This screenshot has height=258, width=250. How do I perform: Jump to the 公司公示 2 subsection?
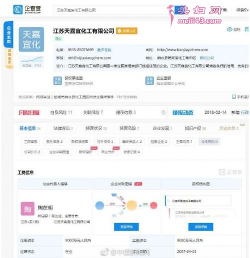(32, 152)
